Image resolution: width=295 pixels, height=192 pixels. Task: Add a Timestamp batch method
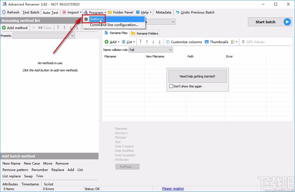pos(30,184)
